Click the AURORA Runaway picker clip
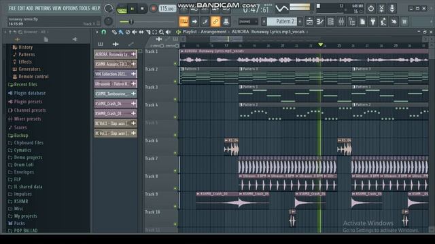This screenshot has width=435, height=244. [x=116, y=54]
